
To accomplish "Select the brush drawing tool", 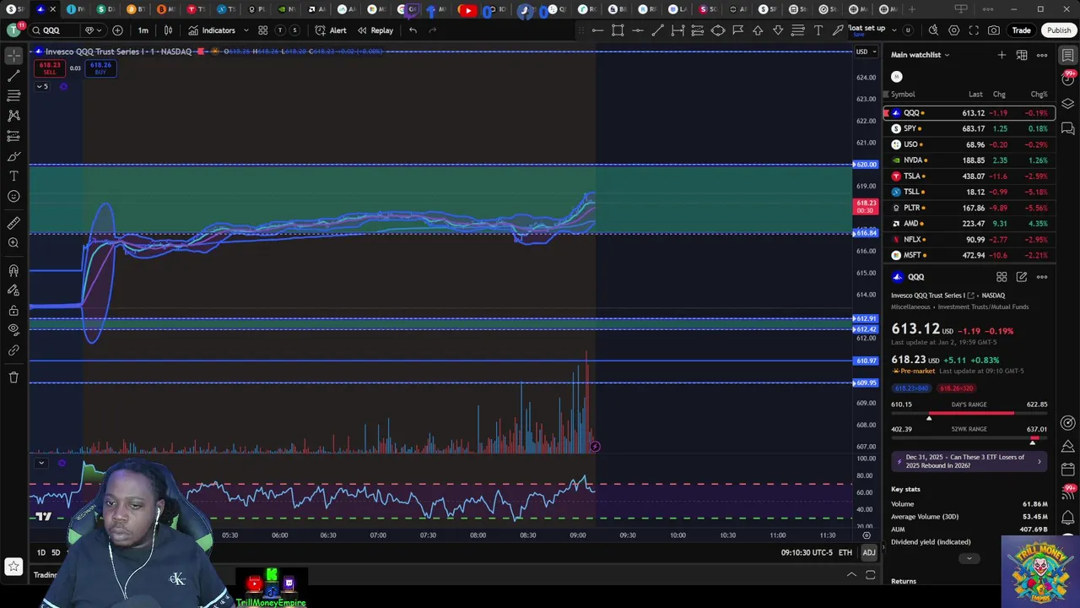I will click(x=13, y=156).
